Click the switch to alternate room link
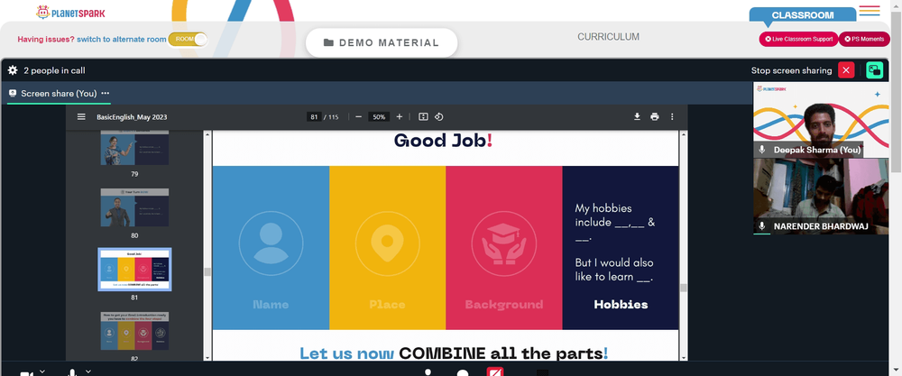The image size is (902, 376). 122,40
